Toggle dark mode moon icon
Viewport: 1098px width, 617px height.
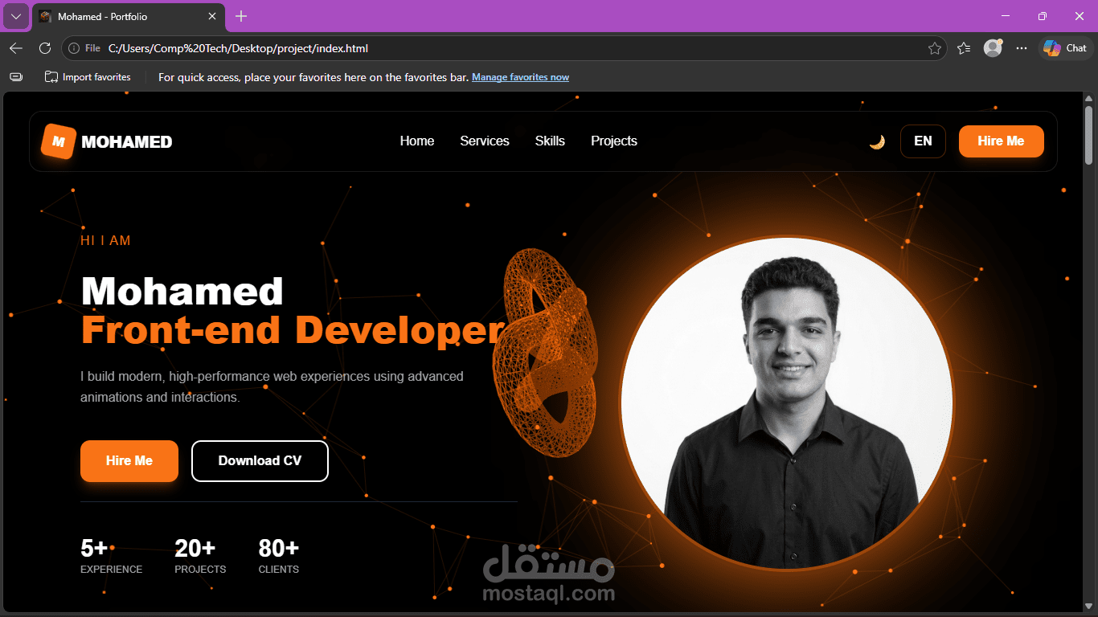coord(877,141)
